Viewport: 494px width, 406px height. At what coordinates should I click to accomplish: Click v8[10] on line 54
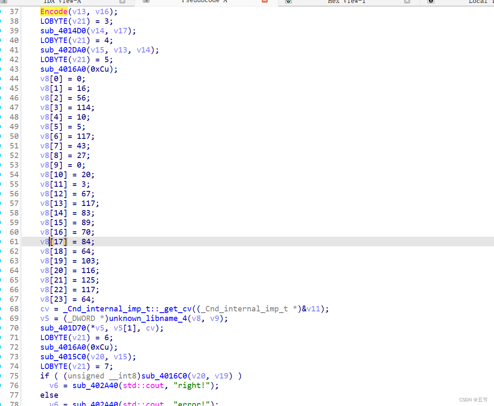tap(54, 175)
